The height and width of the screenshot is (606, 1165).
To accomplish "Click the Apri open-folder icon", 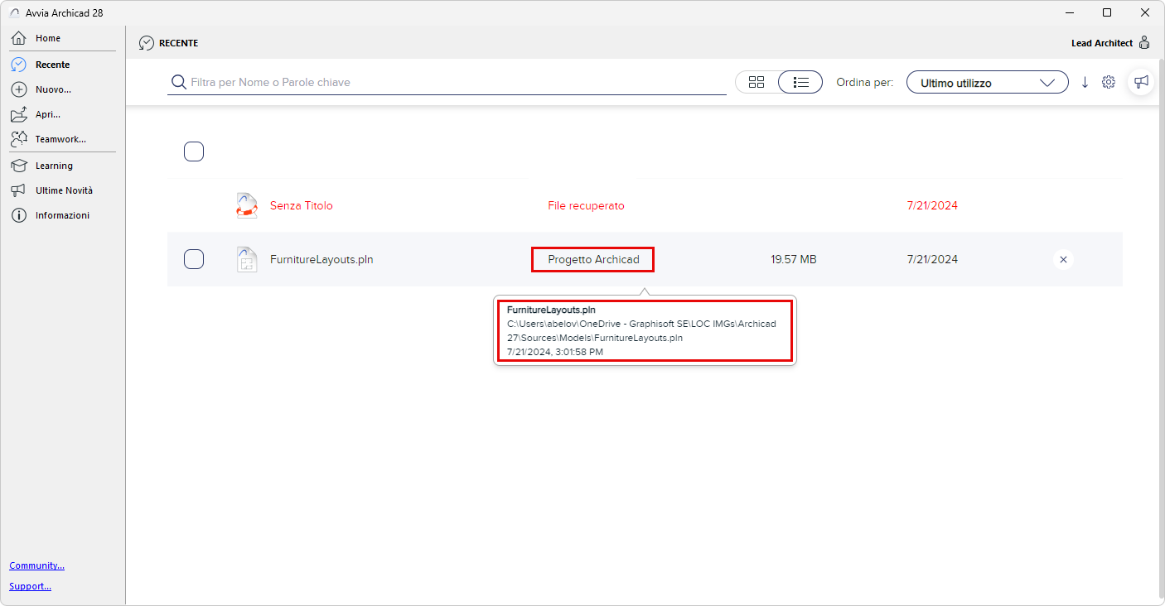I will [x=19, y=114].
